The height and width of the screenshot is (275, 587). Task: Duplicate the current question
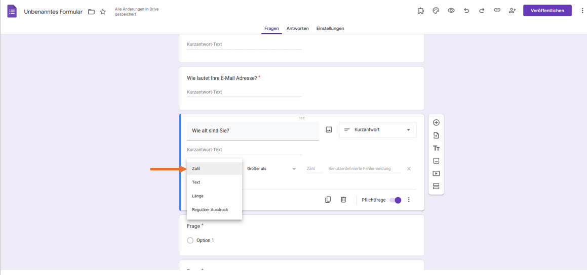(x=328, y=200)
